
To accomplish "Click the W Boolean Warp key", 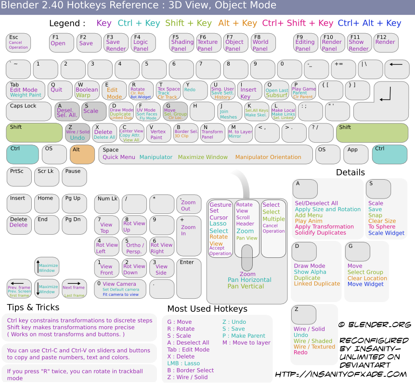I will click(87, 91).
